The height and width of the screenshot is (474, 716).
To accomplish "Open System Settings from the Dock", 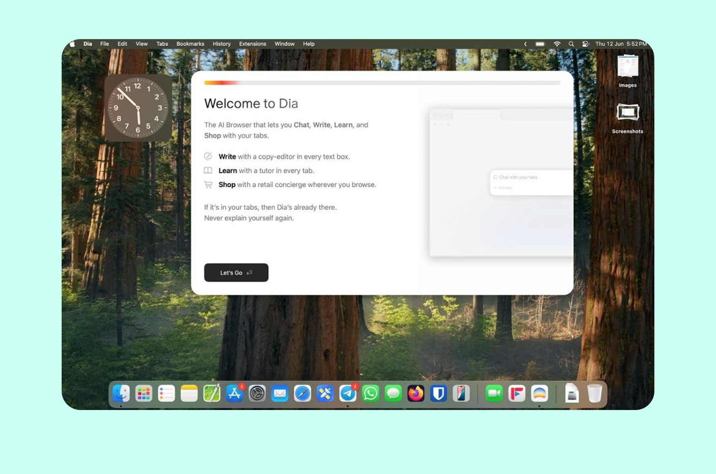I will click(258, 393).
